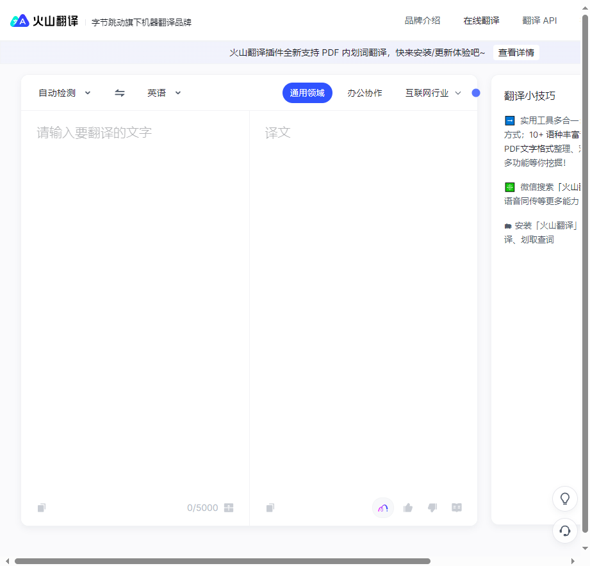Click the 译、划取查词 tip line
This screenshot has height=566, width=590.
pyautogui.click(x=529, y=239)
